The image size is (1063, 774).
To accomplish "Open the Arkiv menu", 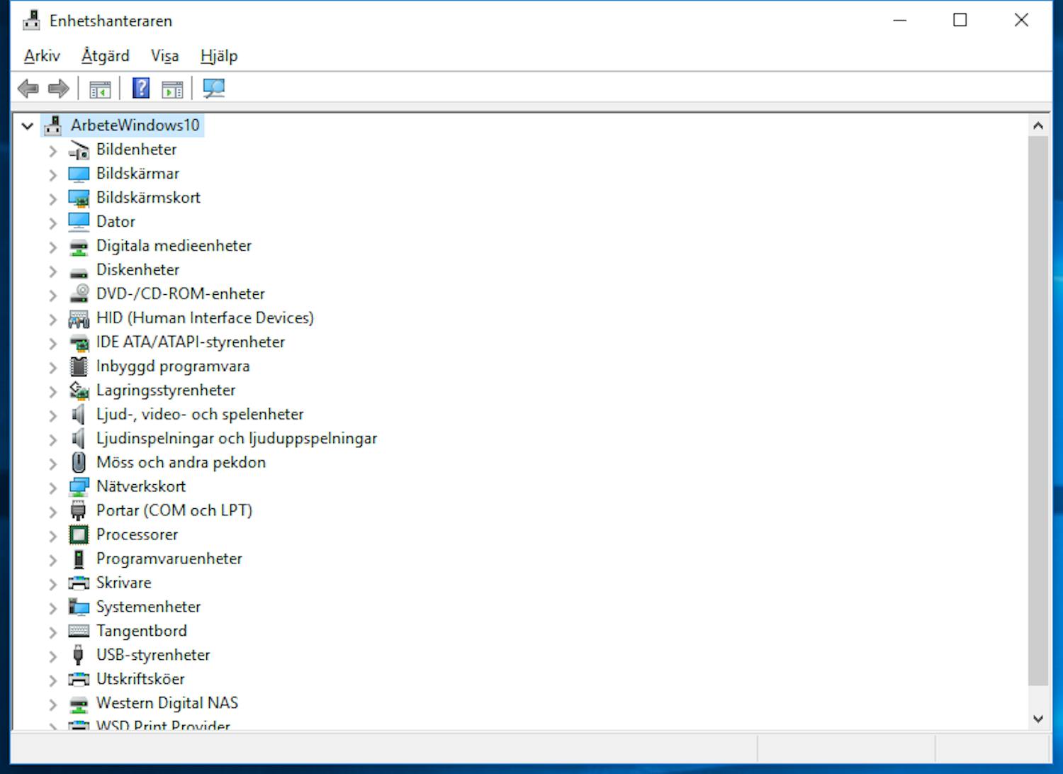I will [x=41, y=55].
